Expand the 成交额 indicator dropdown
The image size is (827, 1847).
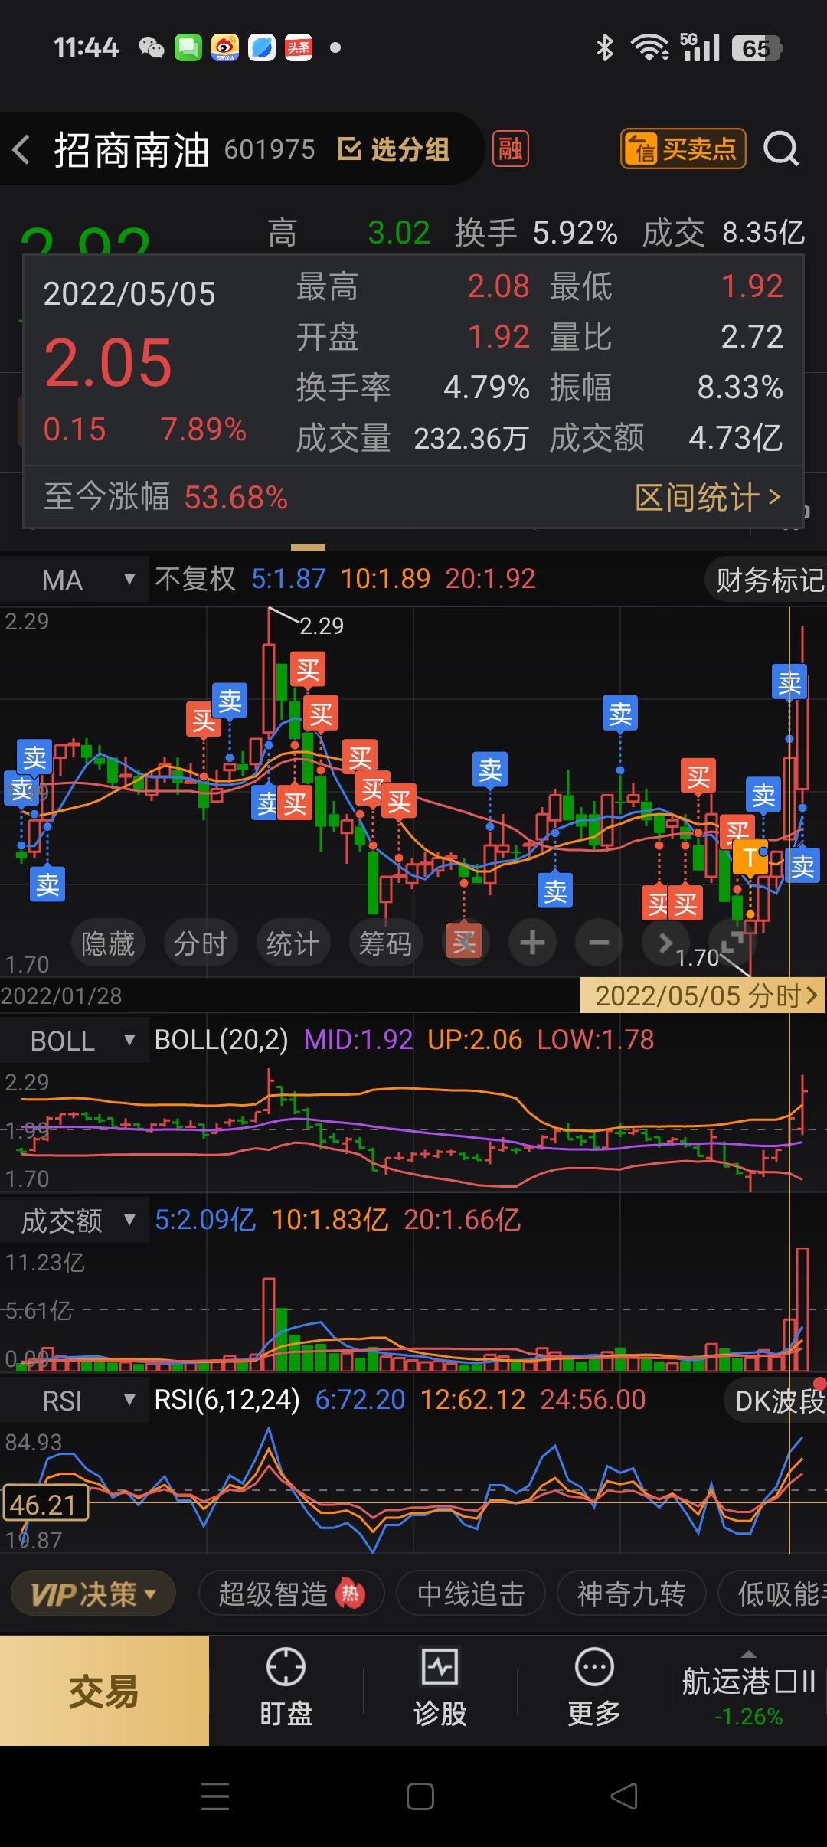click(x=74, y=1221)
